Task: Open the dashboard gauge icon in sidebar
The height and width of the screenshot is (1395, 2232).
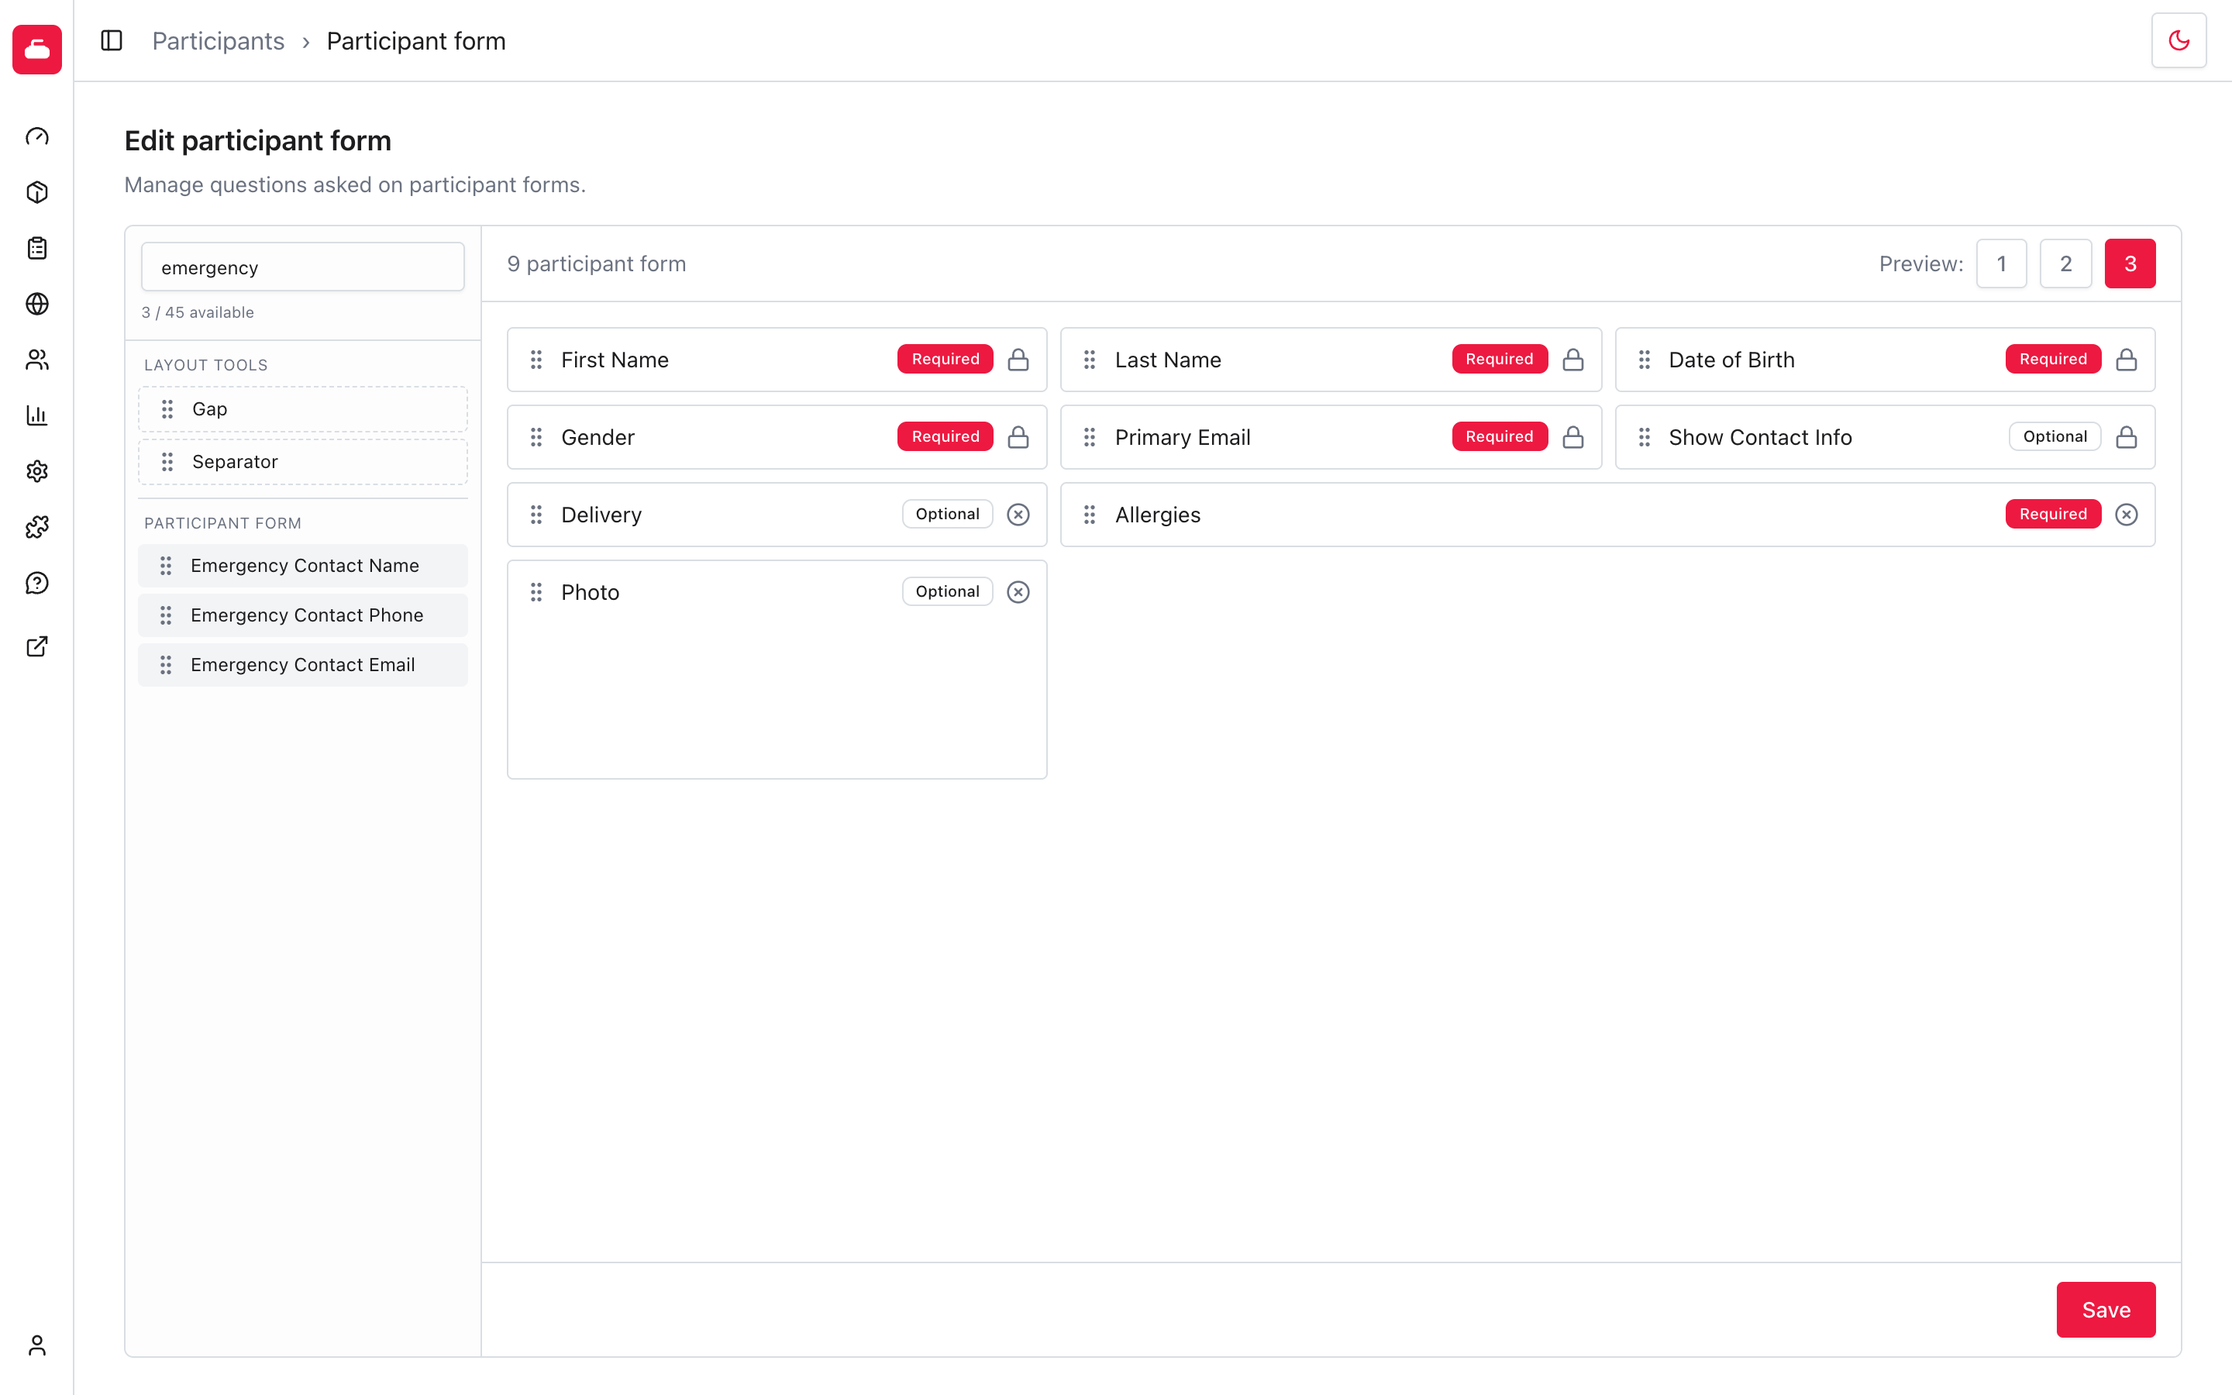Action: click(x=37, y=136)
